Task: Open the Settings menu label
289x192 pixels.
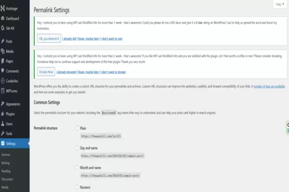Action: coord(11,144)
